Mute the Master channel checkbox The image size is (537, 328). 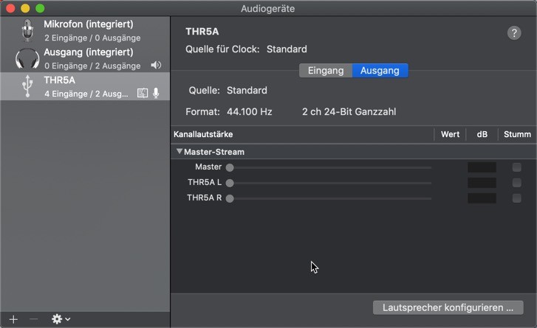[517, 167]
